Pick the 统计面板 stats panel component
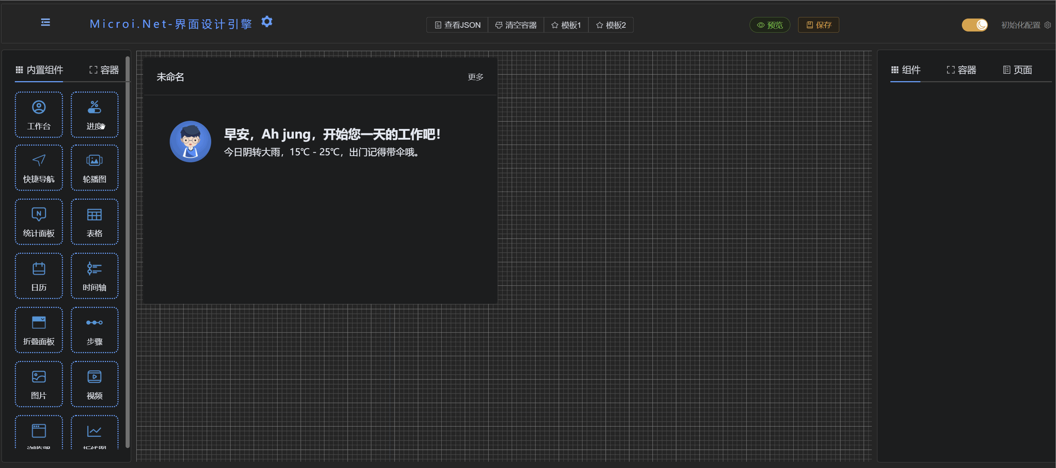Image resolution: width=1056 pixels, height=468 pixels. 39,222
